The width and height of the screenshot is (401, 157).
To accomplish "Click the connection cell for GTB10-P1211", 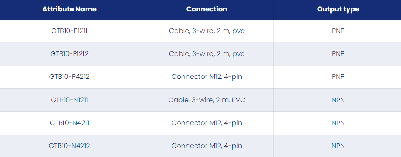I will click(206, 31).
